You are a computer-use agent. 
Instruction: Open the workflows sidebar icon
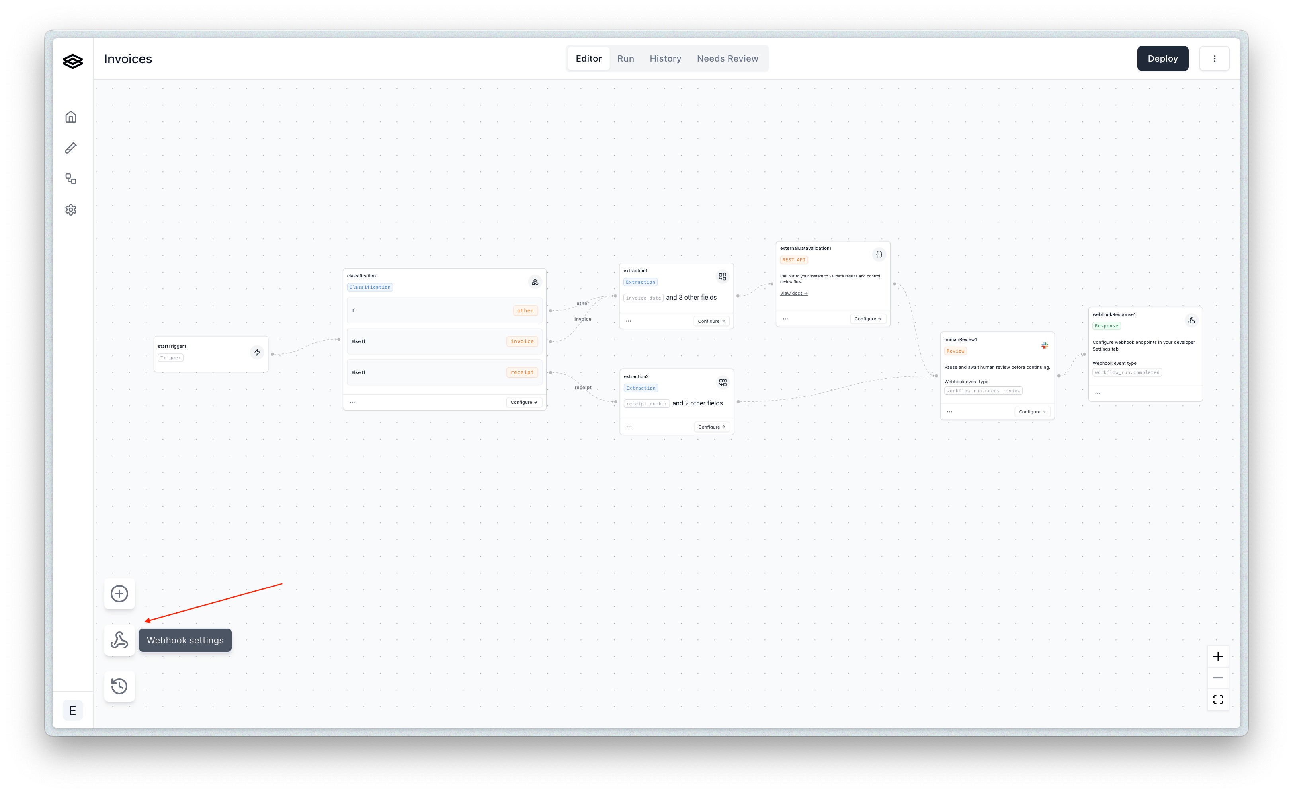pyautogui.click(x=71, y=179)
